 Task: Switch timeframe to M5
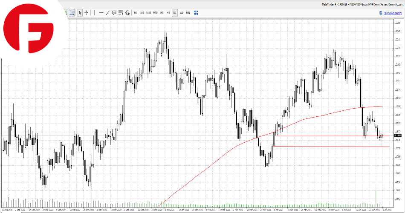point(142,13)
